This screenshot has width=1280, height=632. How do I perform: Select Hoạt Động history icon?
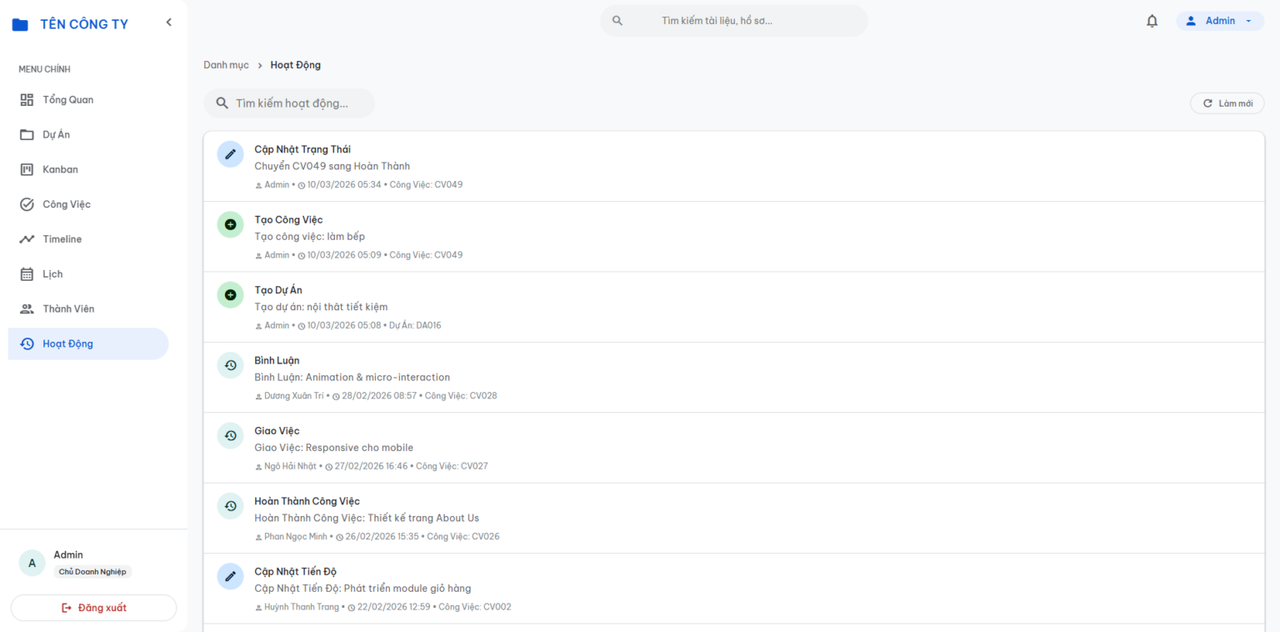click(x=27, y=344)
